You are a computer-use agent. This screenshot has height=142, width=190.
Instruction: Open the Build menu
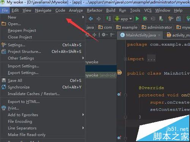click(x=111, y=10)
